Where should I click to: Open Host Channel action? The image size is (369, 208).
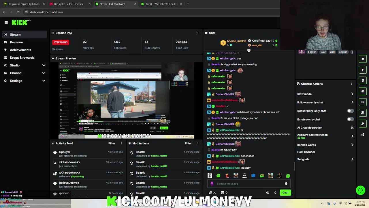pyautogui.click(x=306, y=152)
